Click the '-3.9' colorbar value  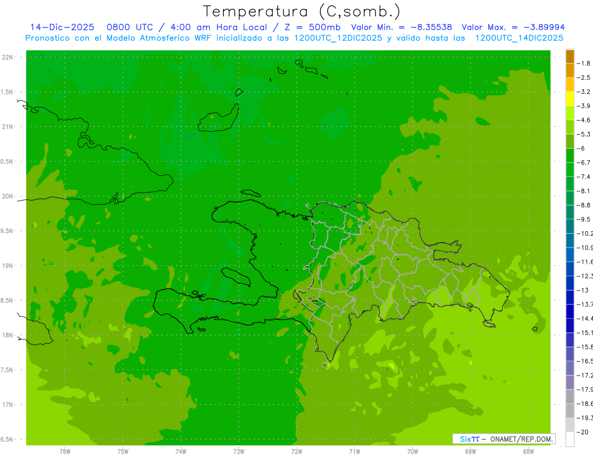(x=584, y=106)
